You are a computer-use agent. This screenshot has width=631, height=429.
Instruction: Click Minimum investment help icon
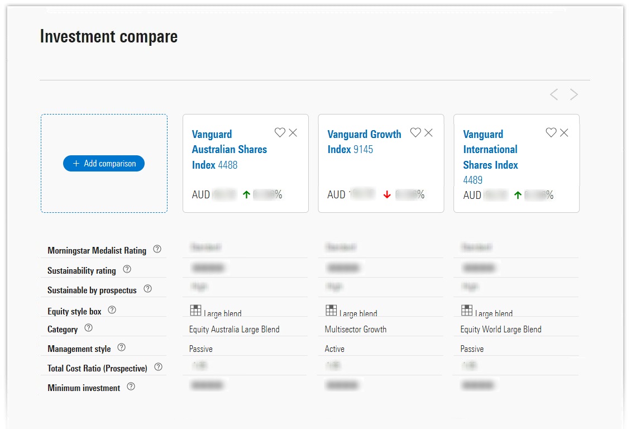tap(131, 387)
